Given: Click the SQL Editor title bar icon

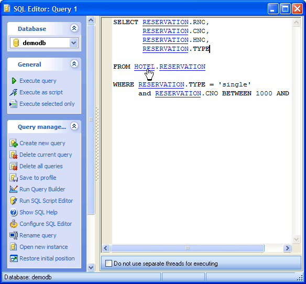Looking at the screenshot, I should [x=7, y=8].
